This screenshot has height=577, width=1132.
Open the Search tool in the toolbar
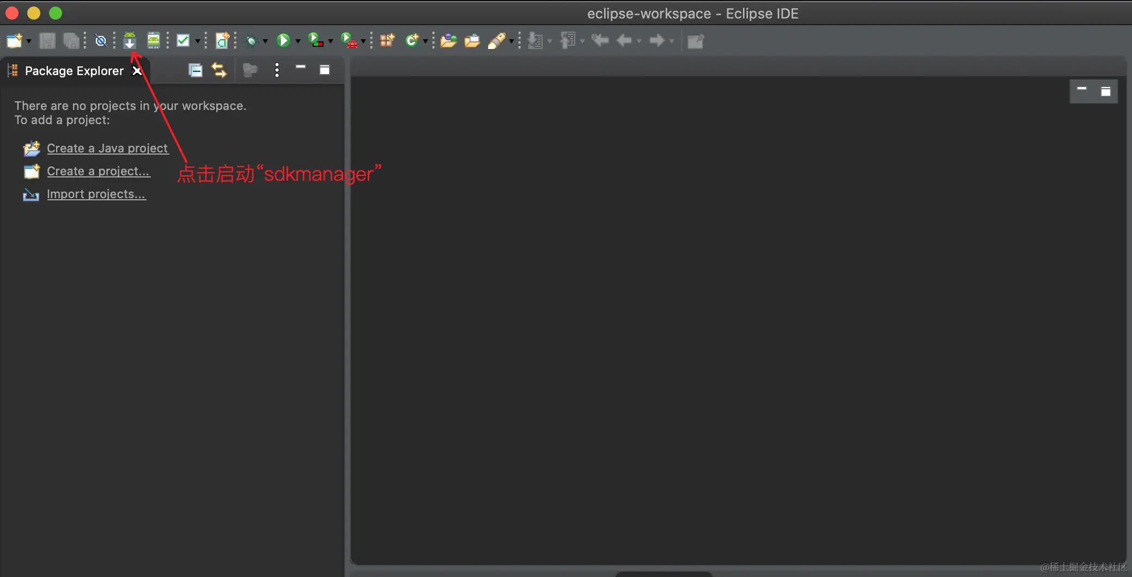coord(497,40)
